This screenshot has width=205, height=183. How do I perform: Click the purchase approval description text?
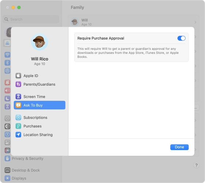coord(128,53)
